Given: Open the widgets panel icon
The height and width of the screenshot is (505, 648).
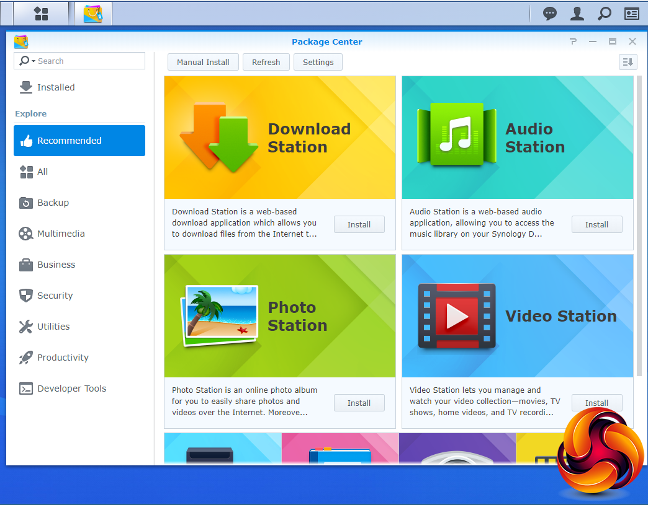Looking at the screenshot, I should point(631,14).
